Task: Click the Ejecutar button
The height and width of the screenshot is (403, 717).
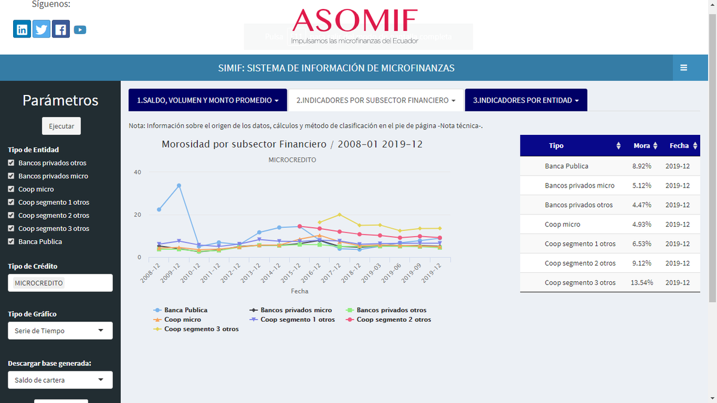Action: [x=62, y=127]
